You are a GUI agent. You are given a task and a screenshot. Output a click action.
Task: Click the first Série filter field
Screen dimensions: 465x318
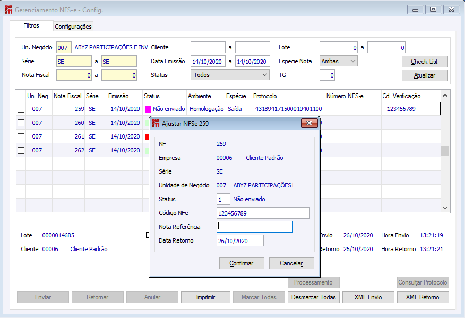click(74, 61)
